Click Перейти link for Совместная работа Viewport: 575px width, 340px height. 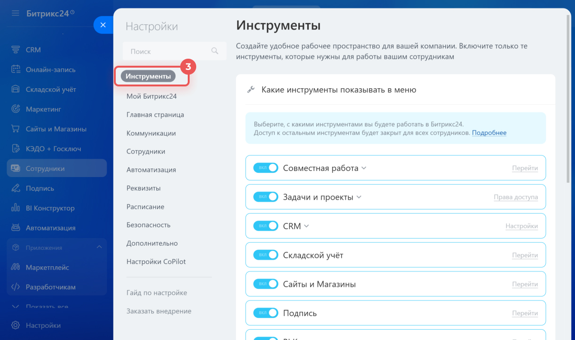click(x=525, y=168)
